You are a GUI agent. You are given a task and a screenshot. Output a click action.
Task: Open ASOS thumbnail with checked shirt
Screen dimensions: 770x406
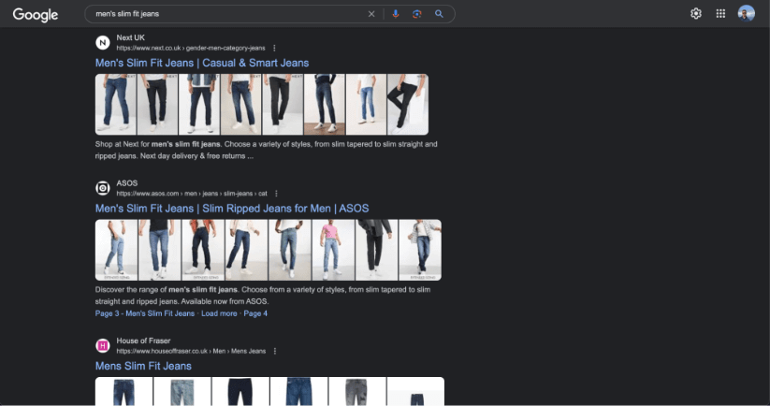click(x=420, y=250)
